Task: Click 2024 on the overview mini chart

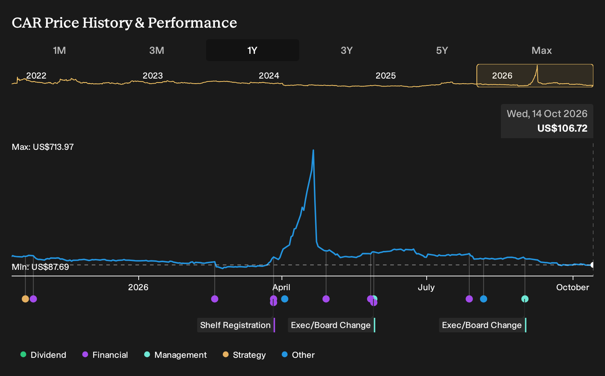Action: tap(269, 76)
